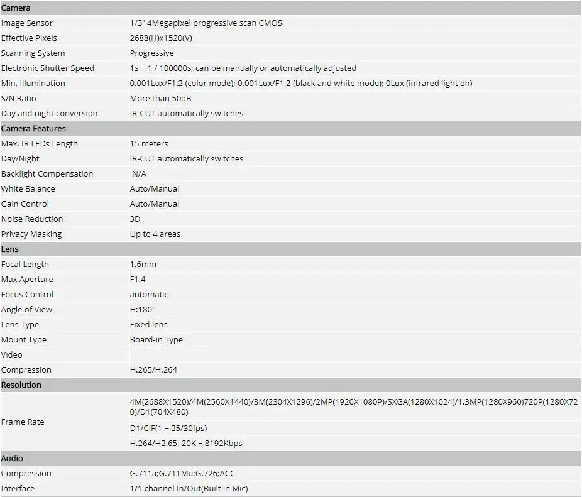Select the Privacy Masking 'Up to 4 areas' value
Viewport: 582px width, 497px height.
pos(155,234)
